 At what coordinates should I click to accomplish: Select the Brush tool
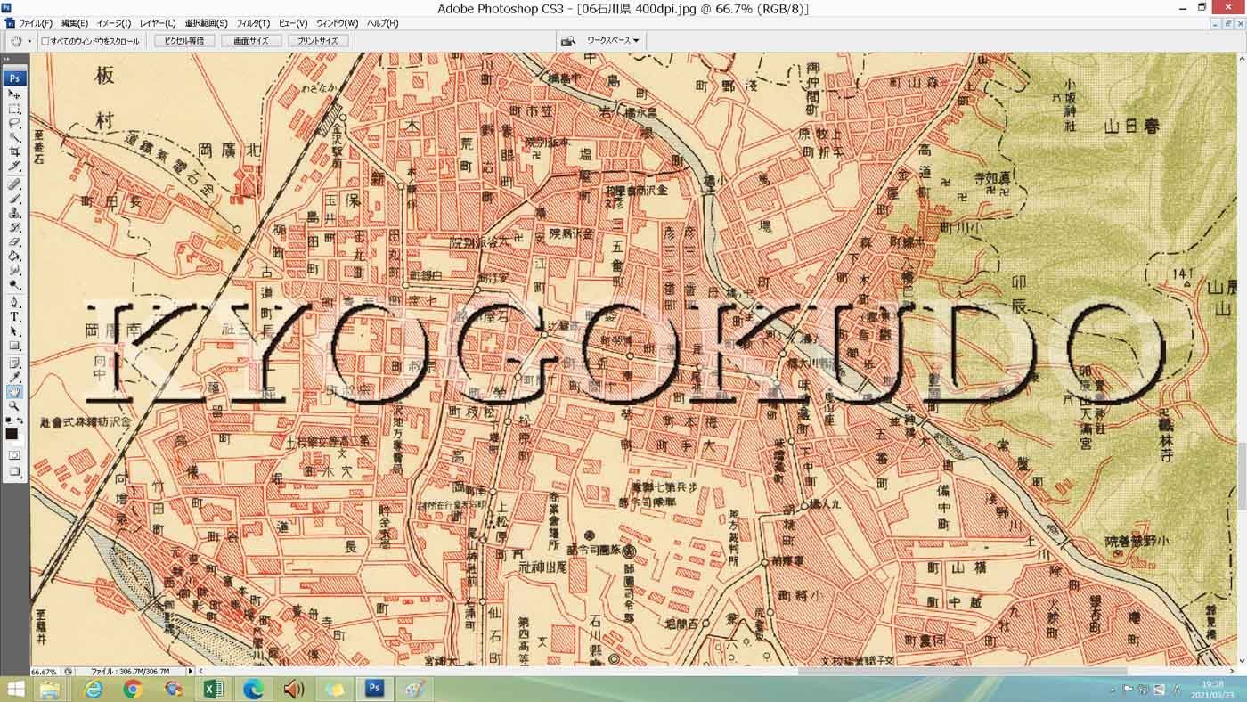point(14,198)
